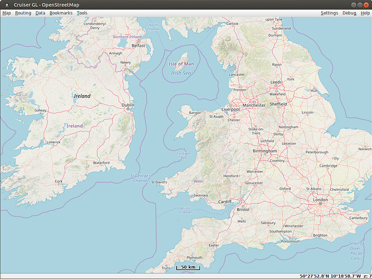This screenshot has height=279, width=372.
Task: Click the Irish Sea label
Action: 181,73
